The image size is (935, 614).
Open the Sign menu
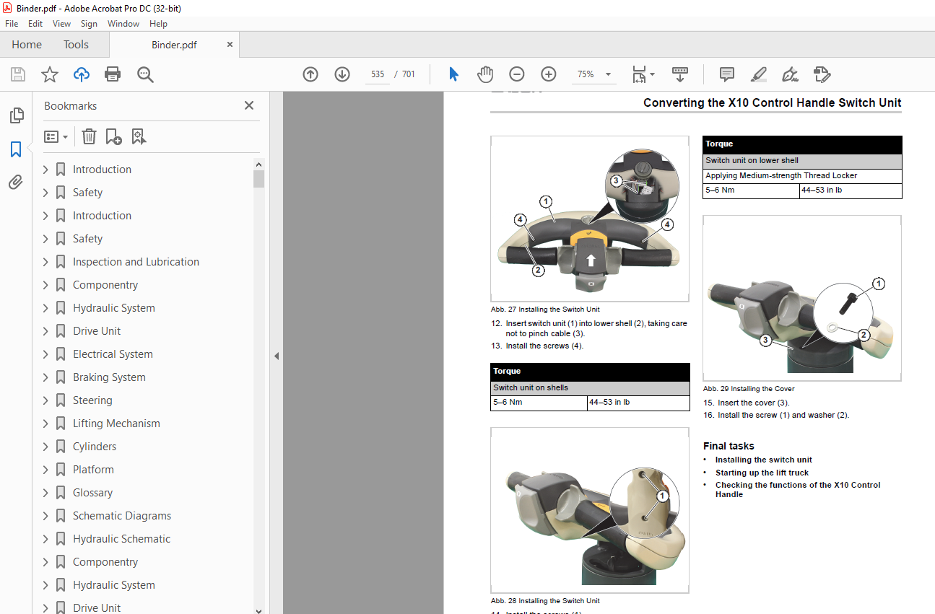(x=89, y=24)
